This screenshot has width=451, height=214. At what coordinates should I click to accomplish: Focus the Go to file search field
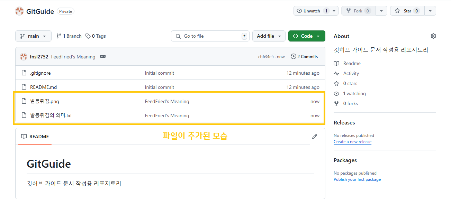(210, 36)
